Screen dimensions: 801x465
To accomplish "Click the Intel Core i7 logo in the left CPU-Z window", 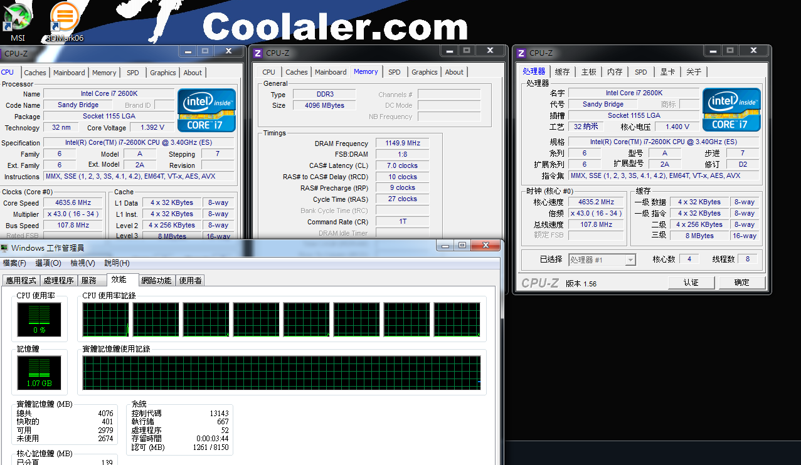I will tap(206, 110).
